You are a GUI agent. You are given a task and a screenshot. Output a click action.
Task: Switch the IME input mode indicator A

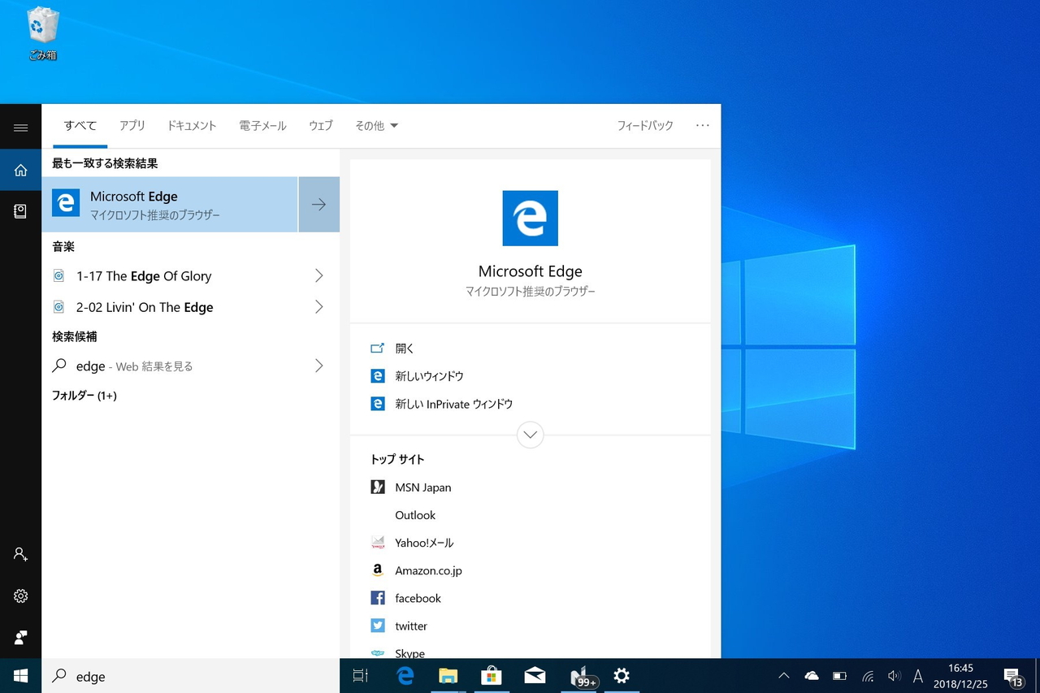coord(918,676)
